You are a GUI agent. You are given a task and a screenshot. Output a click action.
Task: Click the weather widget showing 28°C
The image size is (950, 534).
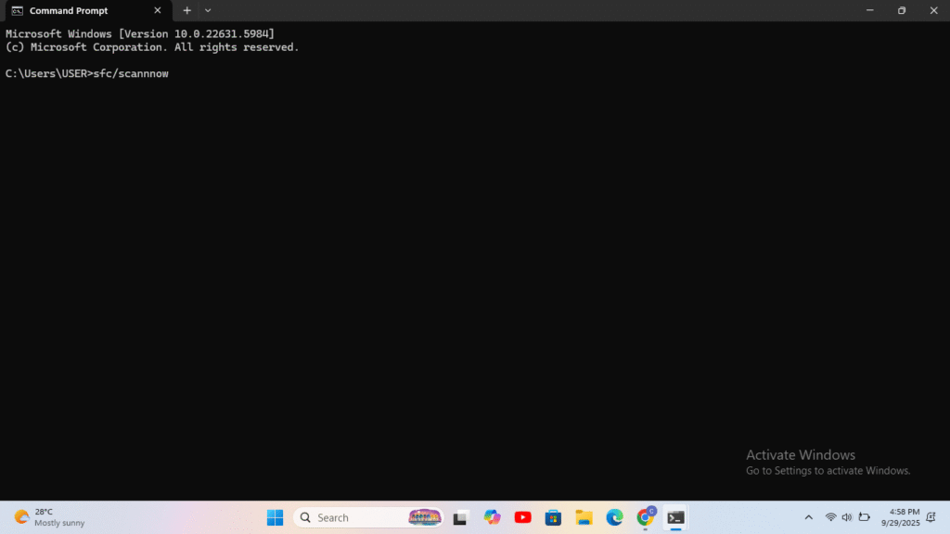[42, 517]
